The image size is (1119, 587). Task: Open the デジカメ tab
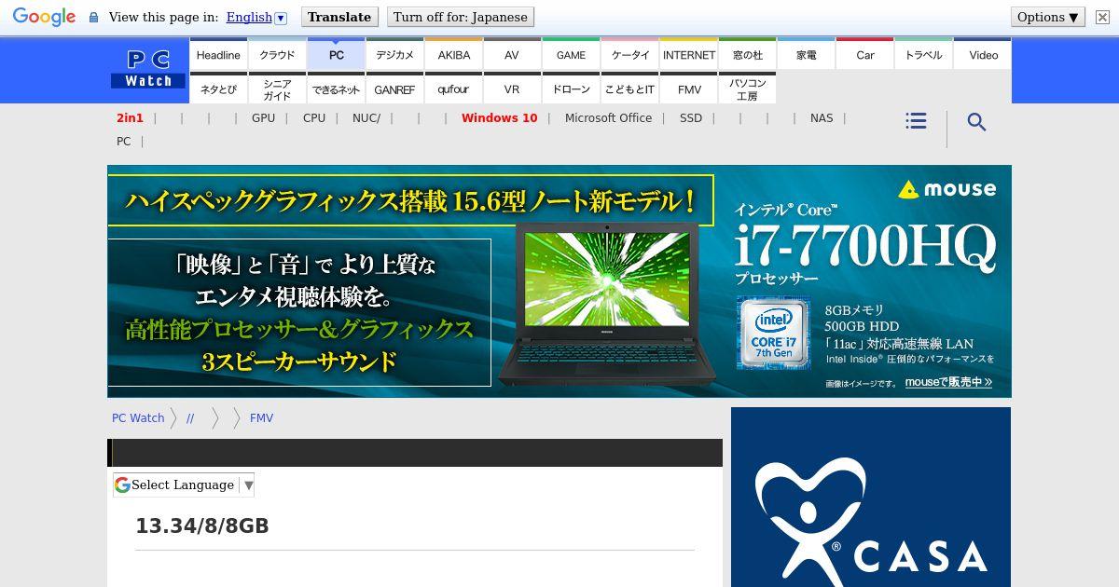[394, 54]
